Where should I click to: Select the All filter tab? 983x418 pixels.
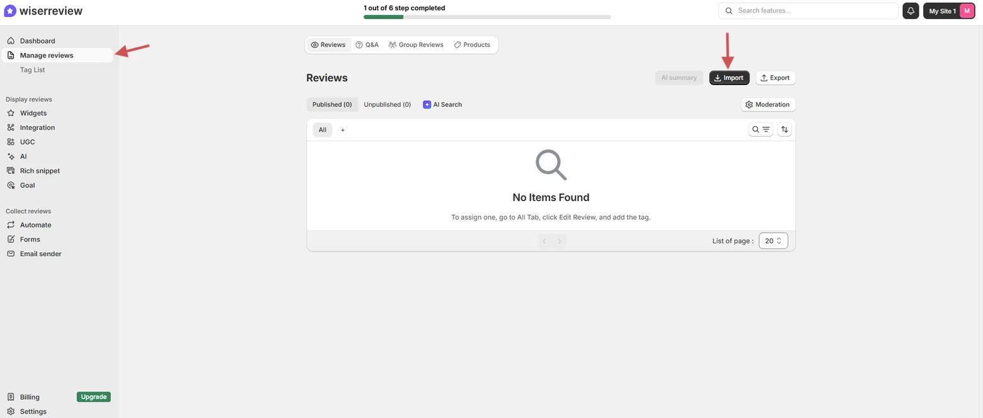(322, 130)
